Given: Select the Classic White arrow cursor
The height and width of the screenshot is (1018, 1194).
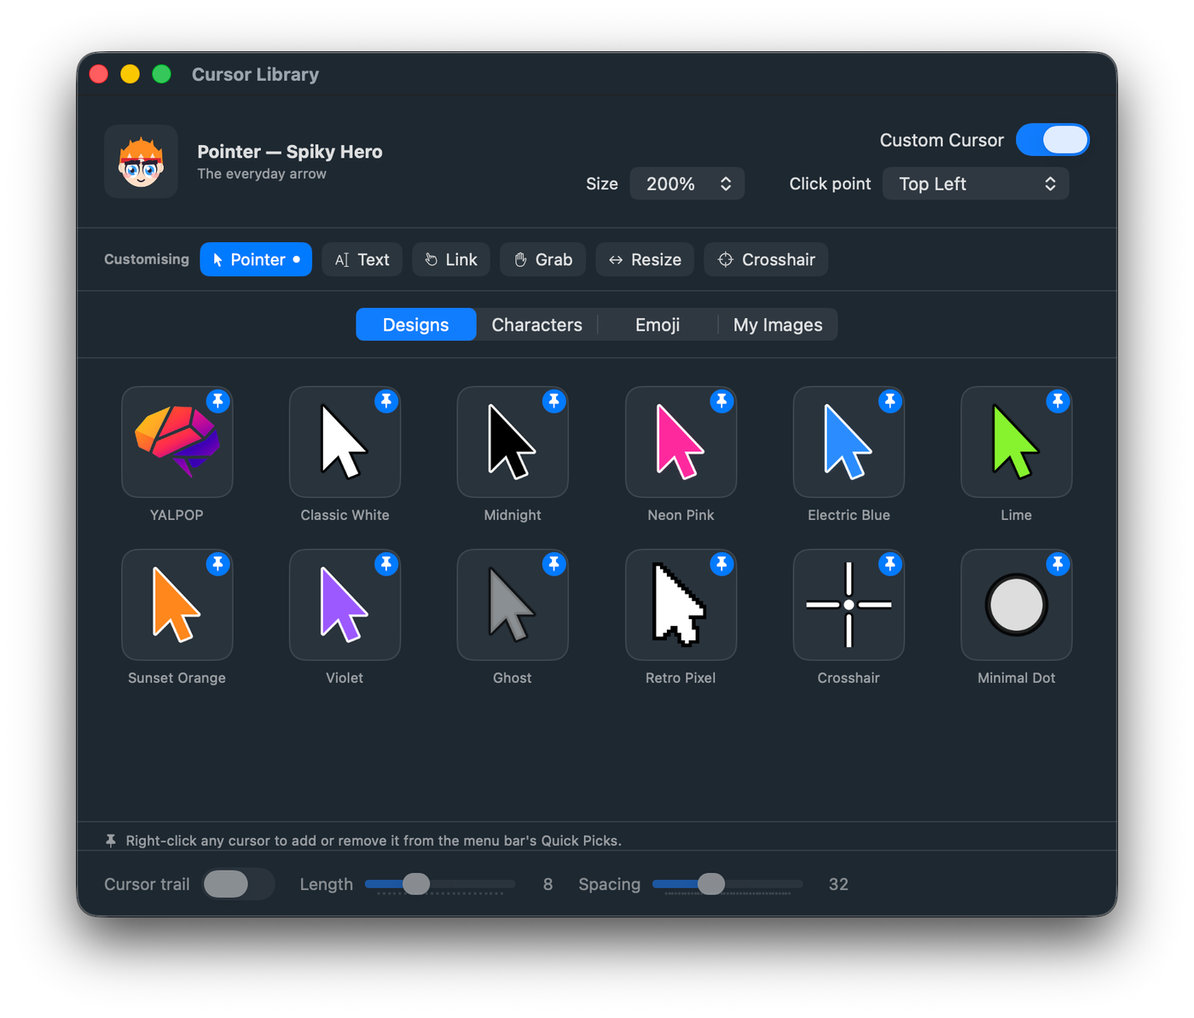Looking at the screenshot, I should (345, 442).
